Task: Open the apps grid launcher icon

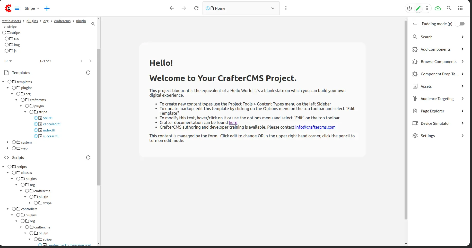Action: tap(460, 8)
